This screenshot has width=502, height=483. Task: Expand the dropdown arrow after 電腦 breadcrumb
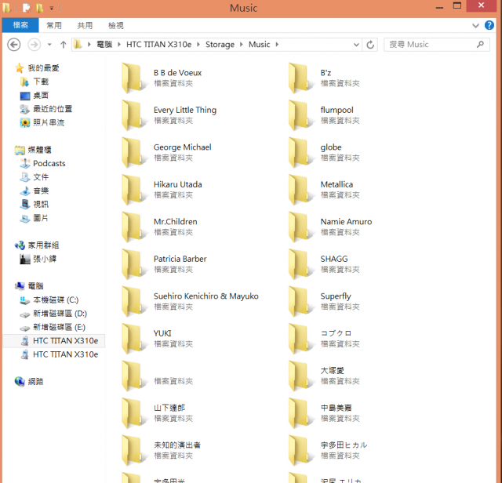pos(119,45)
